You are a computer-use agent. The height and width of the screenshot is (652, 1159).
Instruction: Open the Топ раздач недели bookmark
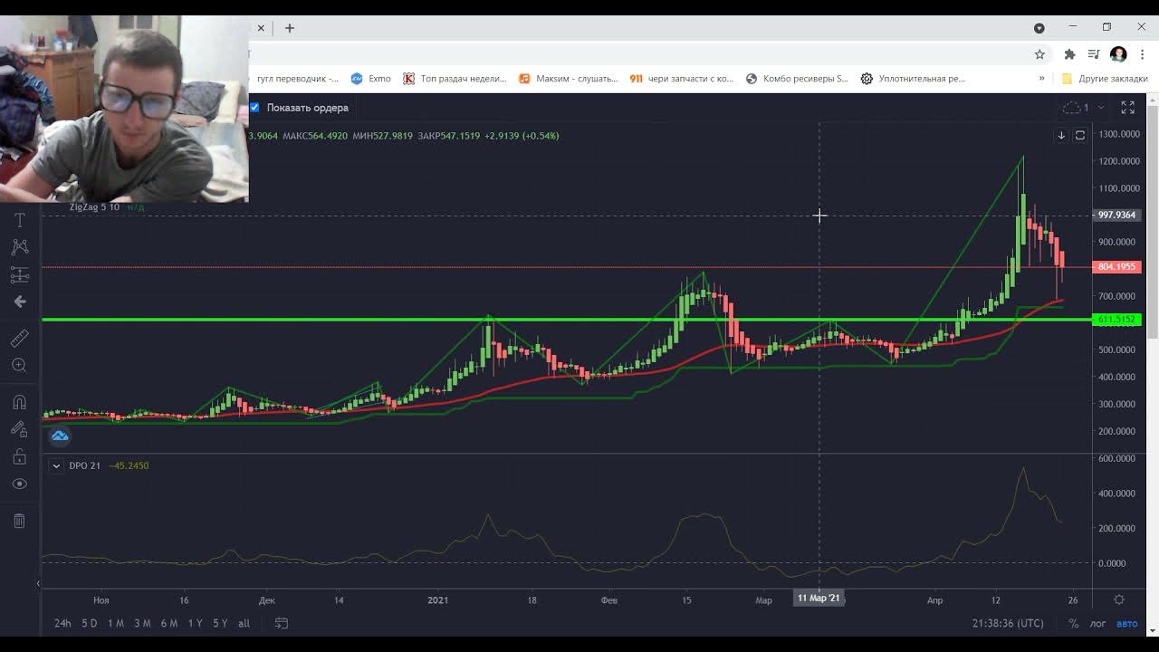(455, 79)
